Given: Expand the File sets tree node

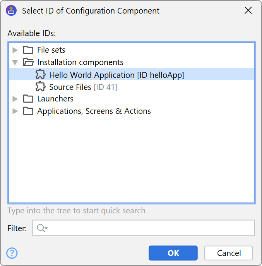Looking at the screenshot, I should tap(15, 50).
